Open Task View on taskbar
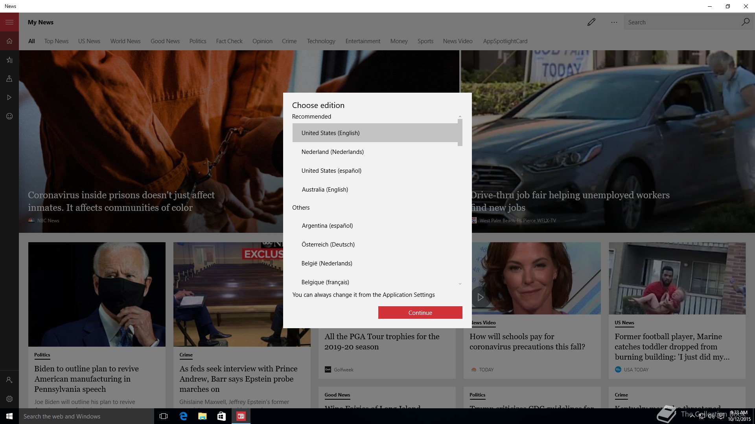This screenshot has width=755, height=424. pyautogui.click(x=164, y=416)
